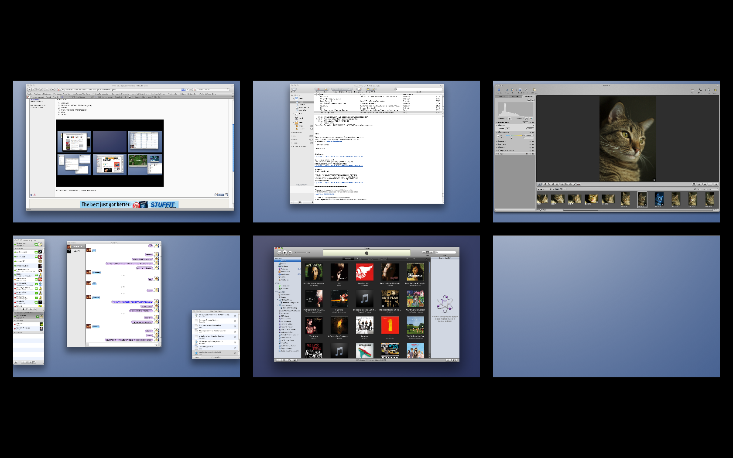Image resolution: width=733 pixels, height=458 pixels.
Task: Click the Full Screen icon in Aperture toolbar
Action: [x=700, y=90]
